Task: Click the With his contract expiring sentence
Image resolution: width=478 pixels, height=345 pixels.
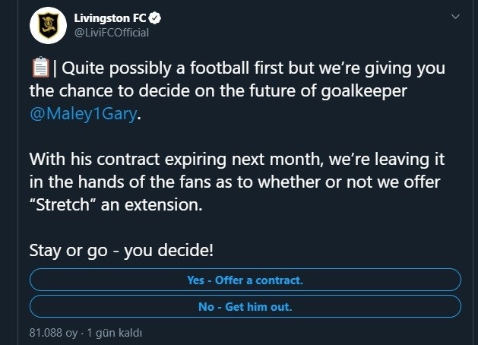Action: pos(237,159)
